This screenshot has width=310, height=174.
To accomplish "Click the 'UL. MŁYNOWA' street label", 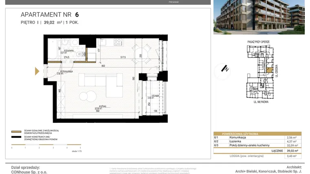I will [x=261, y=102].
